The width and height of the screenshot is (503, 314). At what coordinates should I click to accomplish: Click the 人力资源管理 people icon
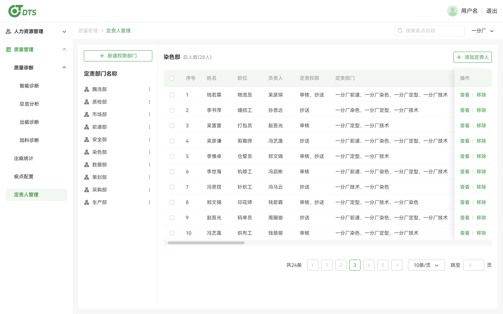click(x=8, y=31)
